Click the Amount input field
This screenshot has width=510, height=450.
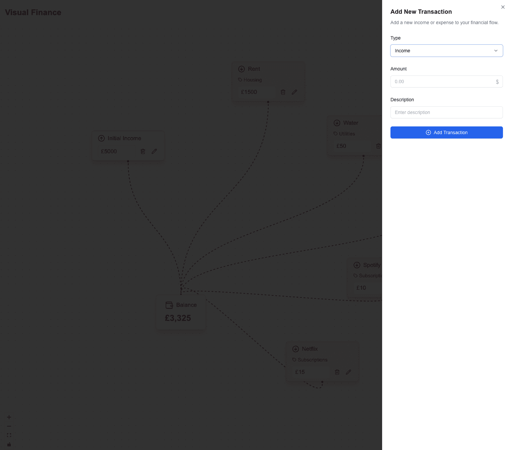(x=447, y=81)
